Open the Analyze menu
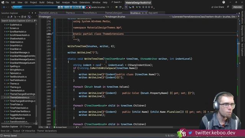 (x=66, y=3)
